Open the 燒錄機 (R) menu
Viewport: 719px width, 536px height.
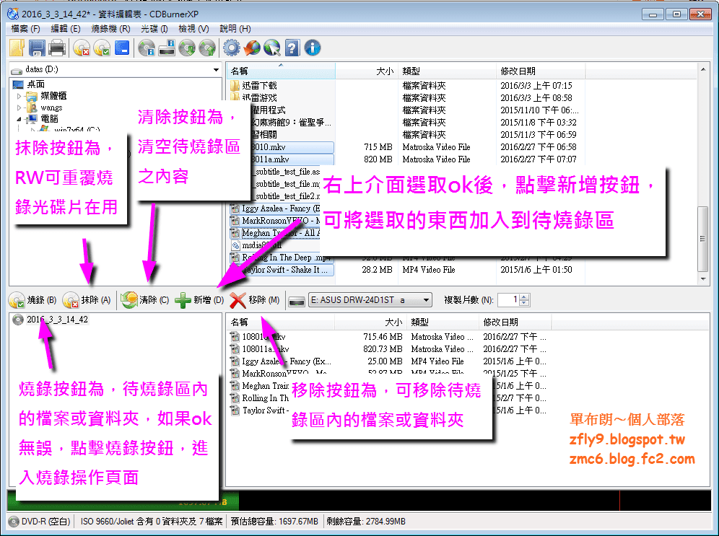[111, 29]
